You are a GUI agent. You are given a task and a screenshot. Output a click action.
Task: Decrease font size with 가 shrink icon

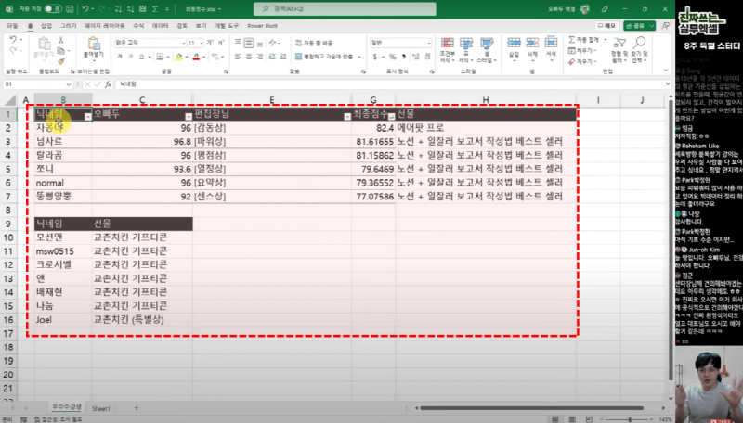tap(220, 43)
